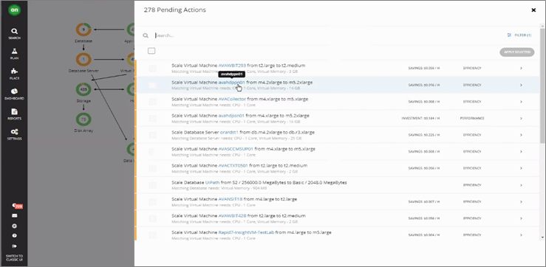
Task: Click the '278 Pending Actions' heading
Action: click(x=175, y=10)
